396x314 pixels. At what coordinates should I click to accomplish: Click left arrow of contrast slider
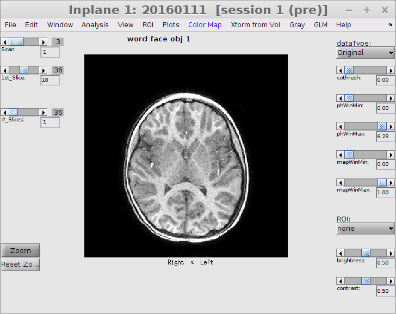tap(340, 281)
